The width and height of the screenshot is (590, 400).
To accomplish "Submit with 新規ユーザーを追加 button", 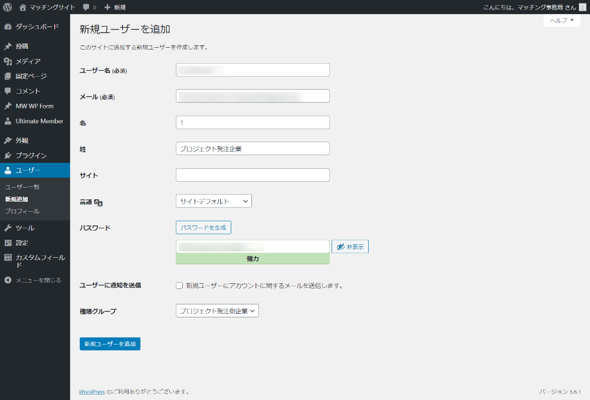I will click(110, 344).
